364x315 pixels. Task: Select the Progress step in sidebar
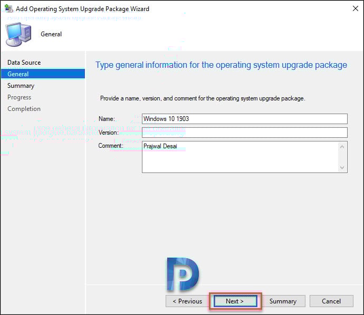(20, 97)
